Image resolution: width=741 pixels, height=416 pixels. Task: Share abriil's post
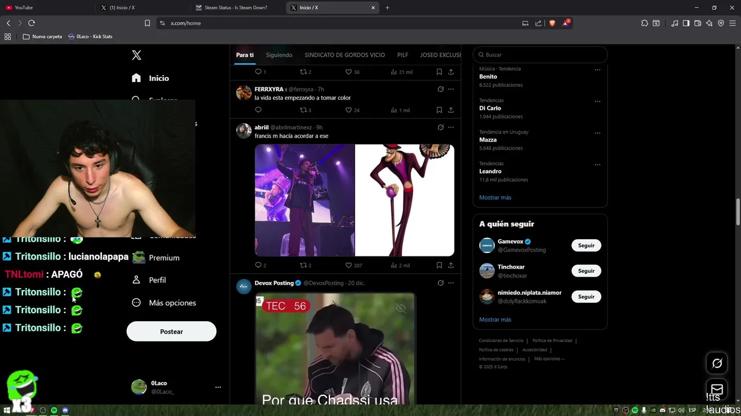click(x=451, y=265)
